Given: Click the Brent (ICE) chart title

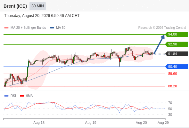Looking at the screenshot, I should pyautogui.click(x=15, y=6).
